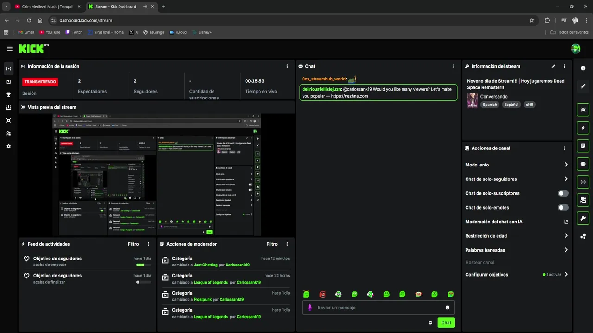Open the Gmail bookmark
Viewport: 593px width, 333px height.
click(26, 32)
